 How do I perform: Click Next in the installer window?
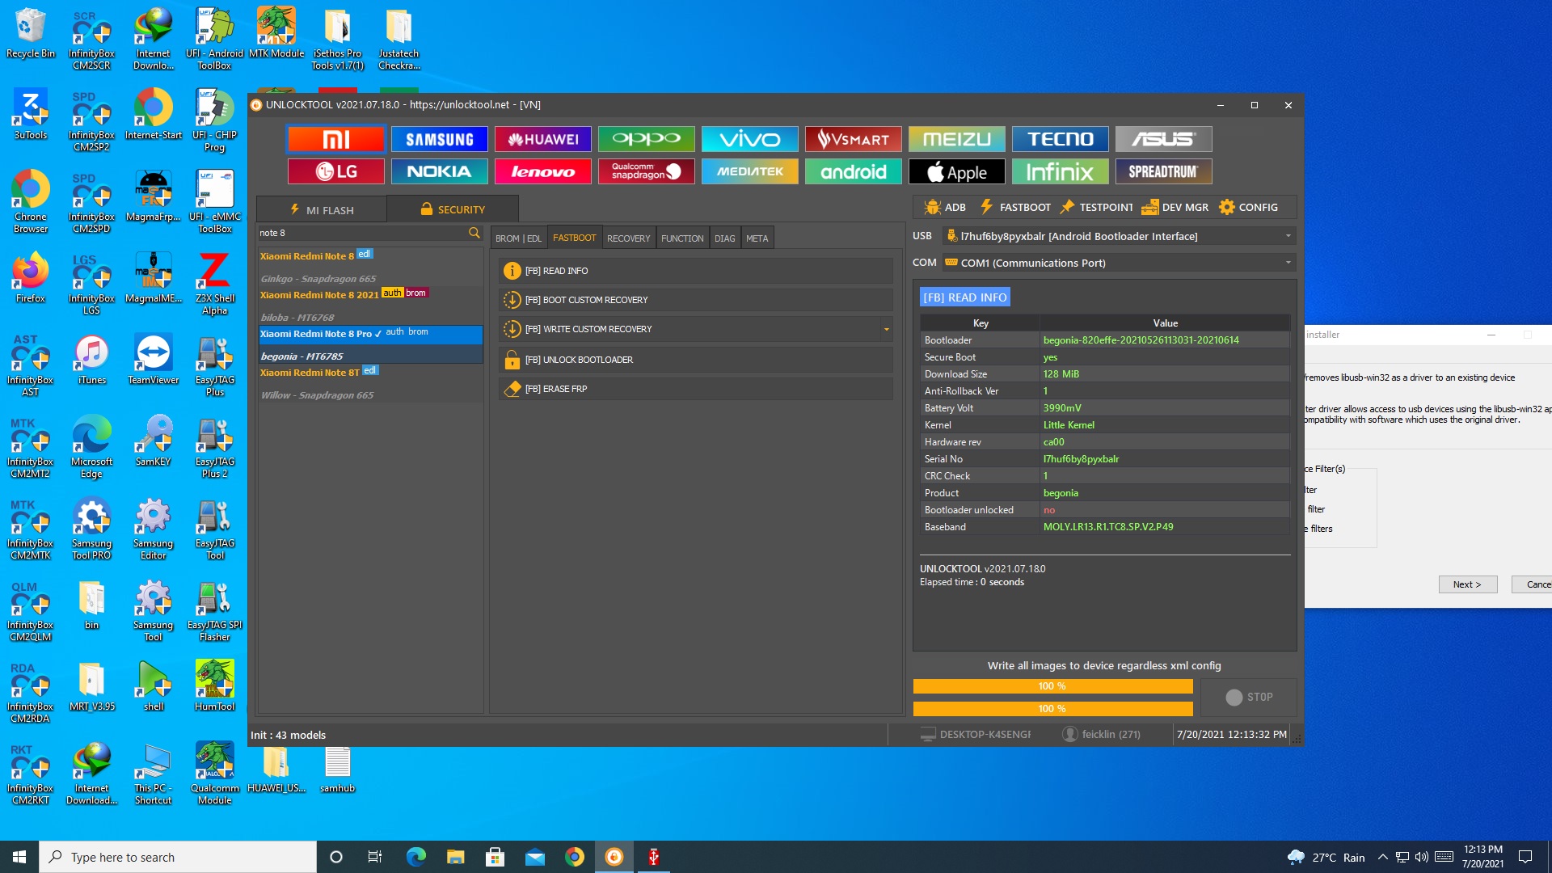tap(1468, 584)
